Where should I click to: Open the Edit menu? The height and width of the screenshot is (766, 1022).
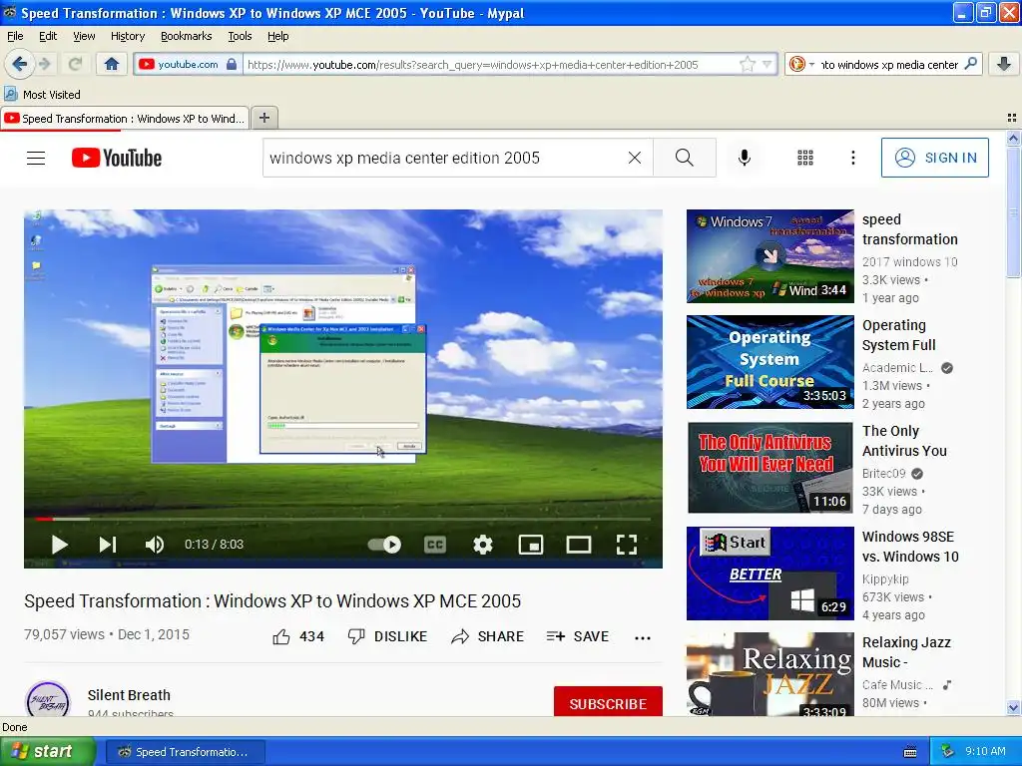[48, 36]
